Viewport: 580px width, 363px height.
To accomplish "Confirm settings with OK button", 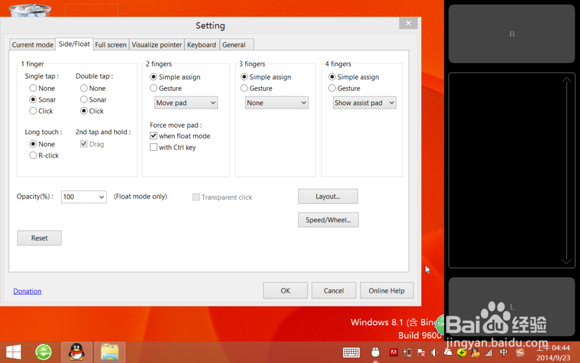I will [x=285, y=290].
